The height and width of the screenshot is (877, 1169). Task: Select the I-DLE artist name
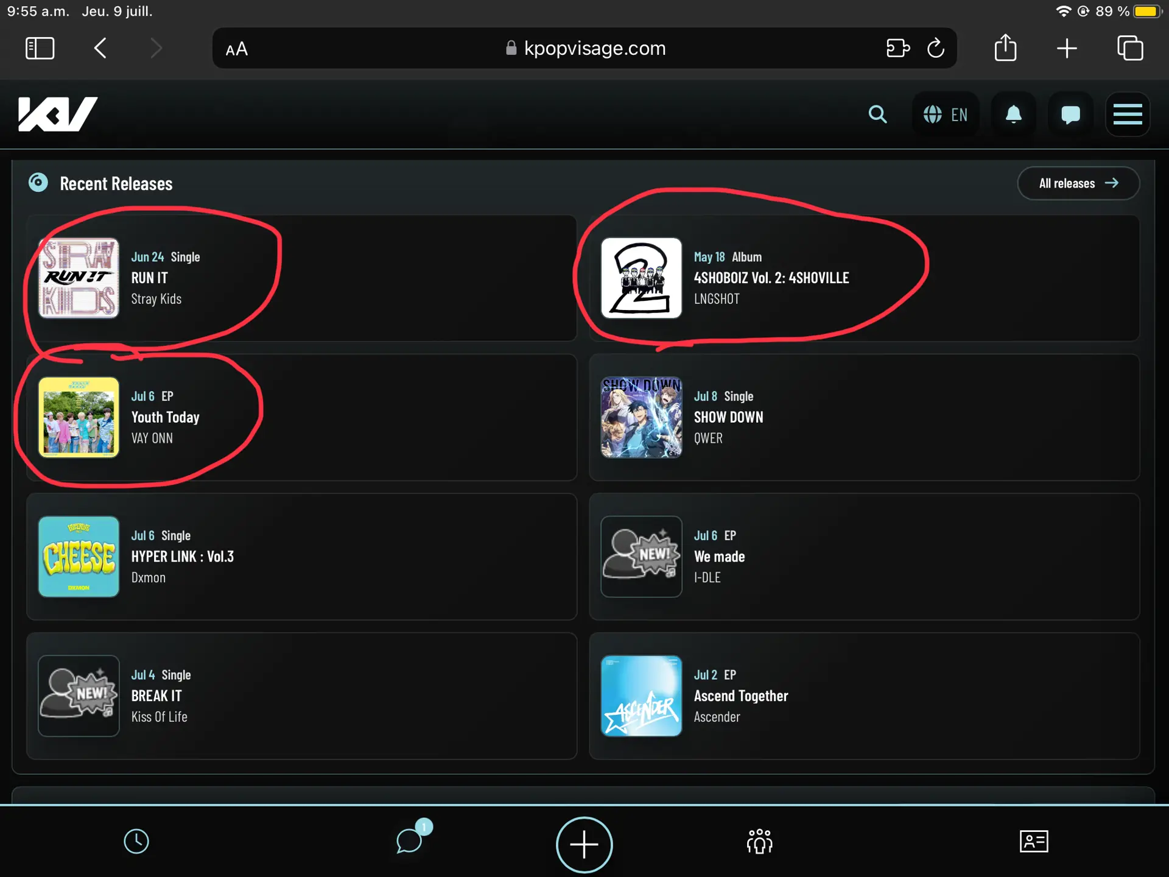point(707,578)
